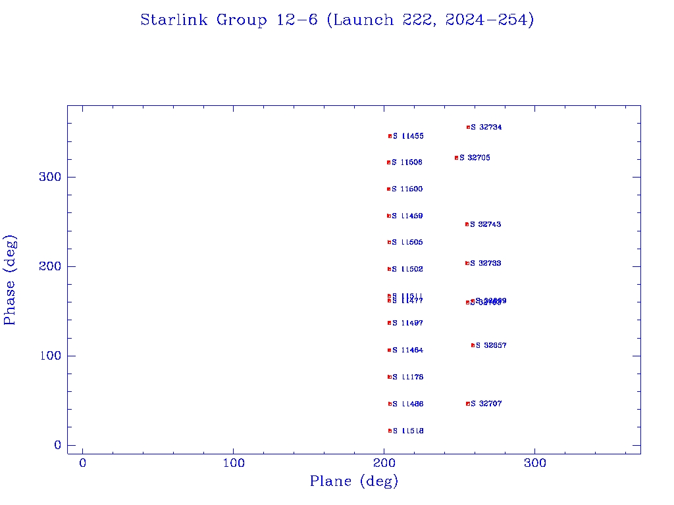Select the 'S 32657' satellite label

click(x=491, y=345)
